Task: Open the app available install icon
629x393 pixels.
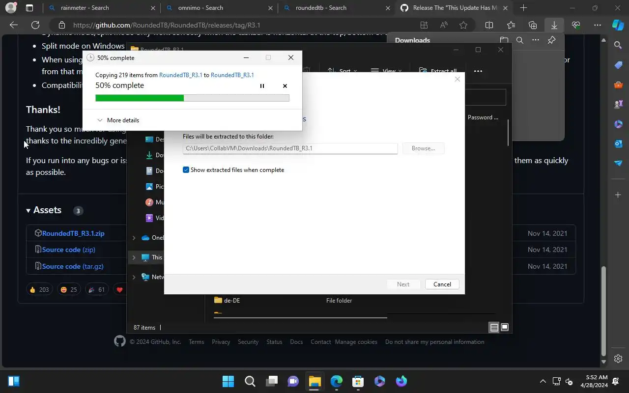Action: pos(424,25)
